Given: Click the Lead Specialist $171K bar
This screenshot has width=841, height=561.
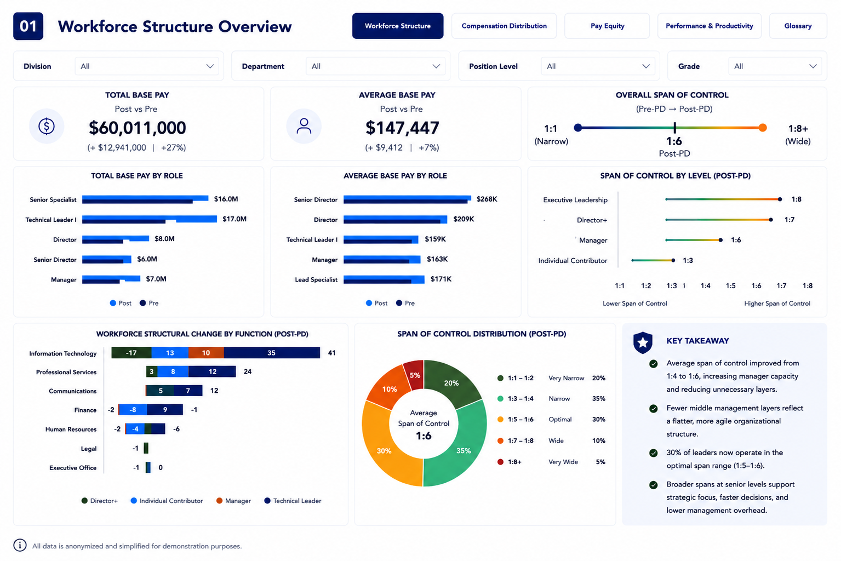Looking at the screenshot, I should [384, 279].
